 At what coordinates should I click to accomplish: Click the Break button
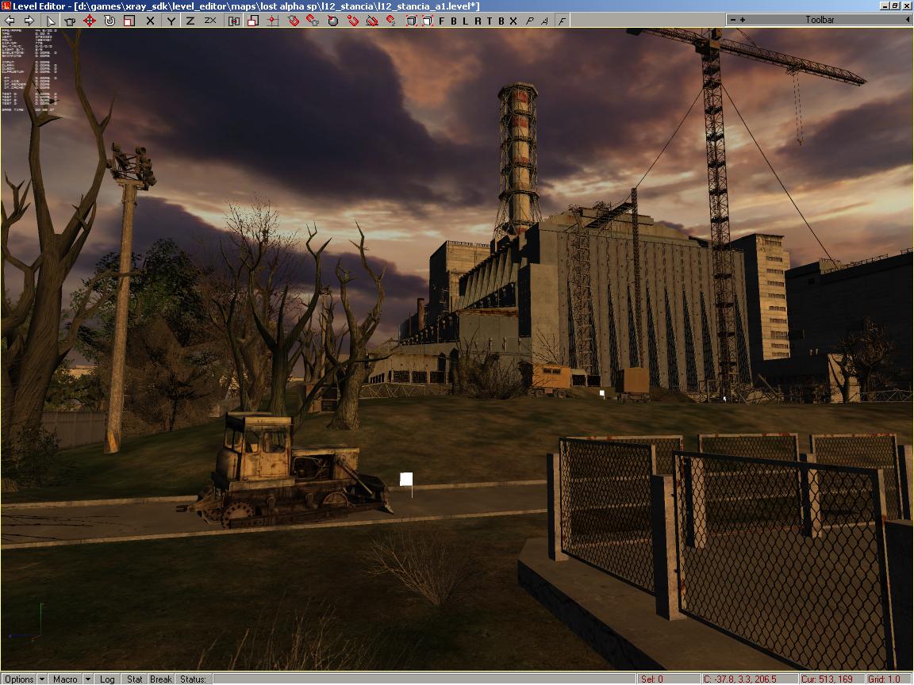tap(160, 679)
